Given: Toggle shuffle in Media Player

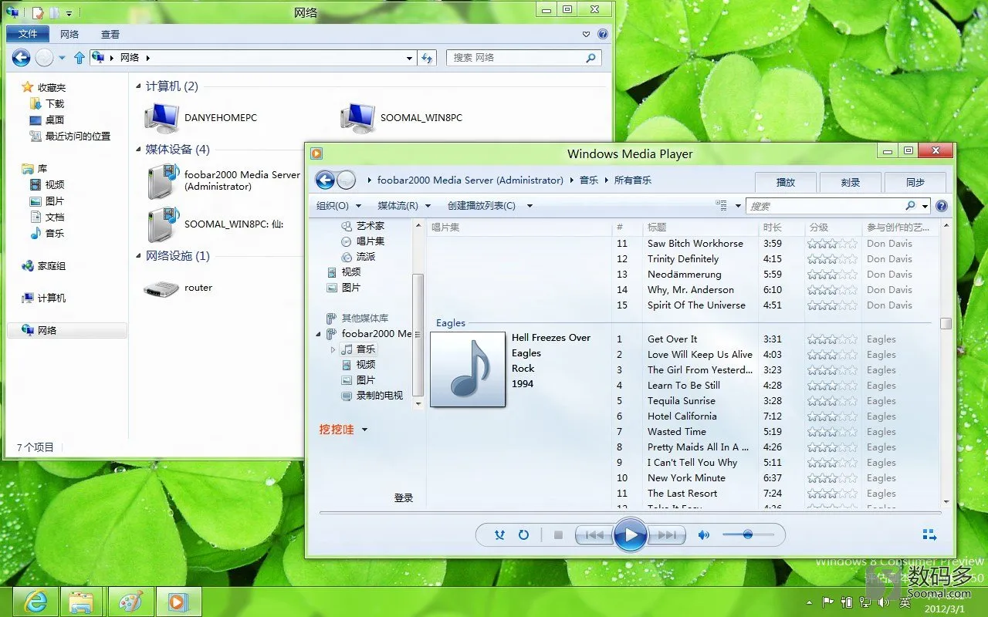Looking at the screenshot, I should (499, 535).
